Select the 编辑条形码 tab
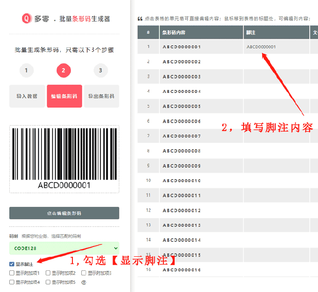 coord(65,96)
